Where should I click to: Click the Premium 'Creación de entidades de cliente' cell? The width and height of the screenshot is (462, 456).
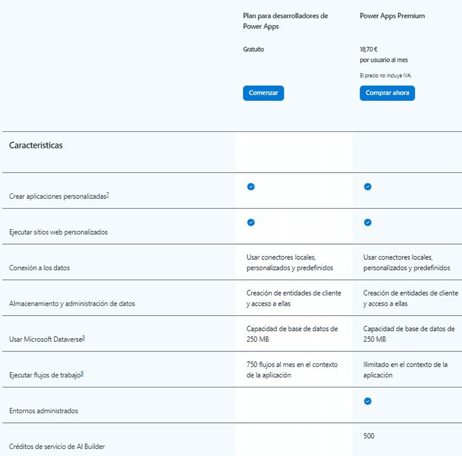(411, 298)
